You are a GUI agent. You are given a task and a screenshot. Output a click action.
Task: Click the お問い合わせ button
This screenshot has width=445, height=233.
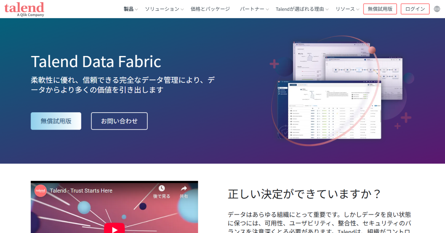119,121
